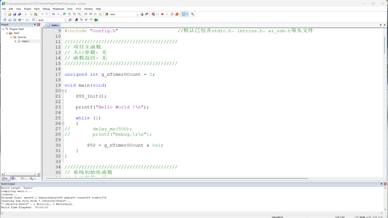Click the Open file folder icon
The width and height of the screenshot is (388, 218).
[10, 14]
